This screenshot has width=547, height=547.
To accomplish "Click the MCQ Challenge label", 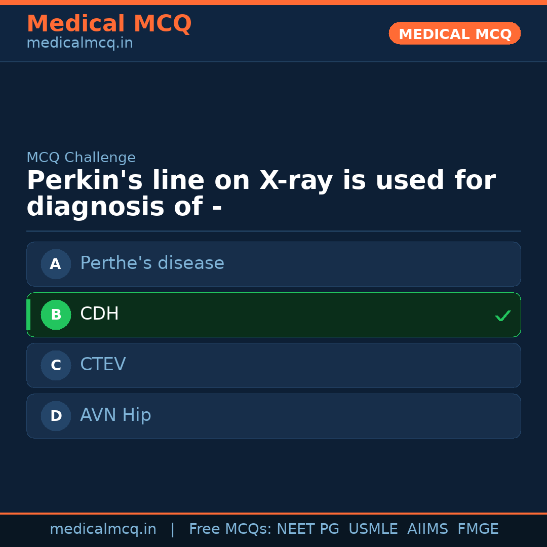I will (x=81, y=158).
